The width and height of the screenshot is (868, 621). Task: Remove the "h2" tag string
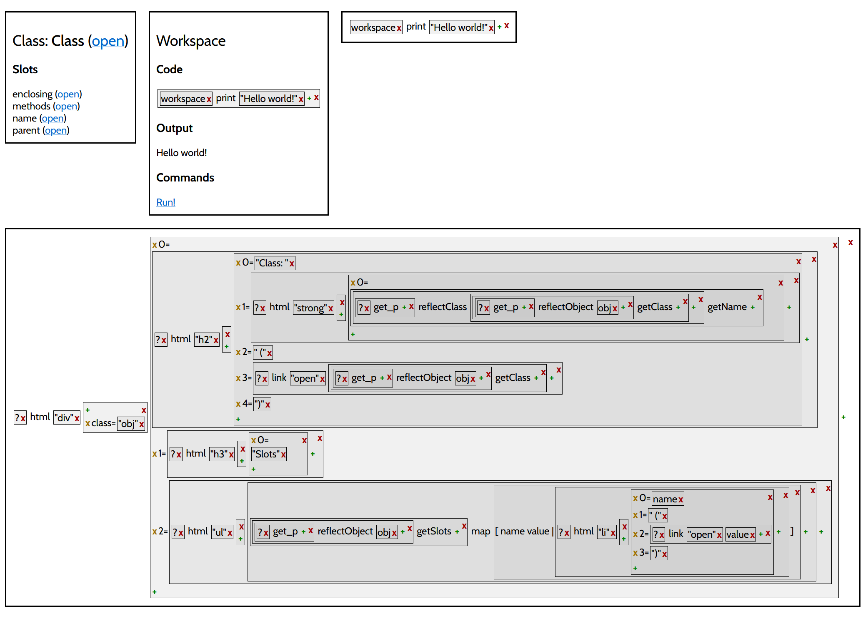click(216, 340)
